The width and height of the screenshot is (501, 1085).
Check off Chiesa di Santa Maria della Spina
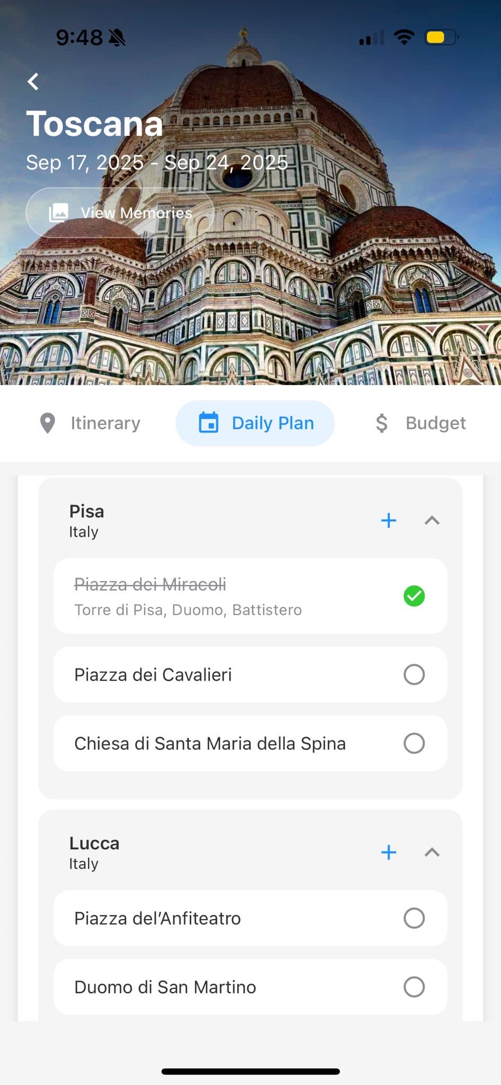[x=414, y=743]
